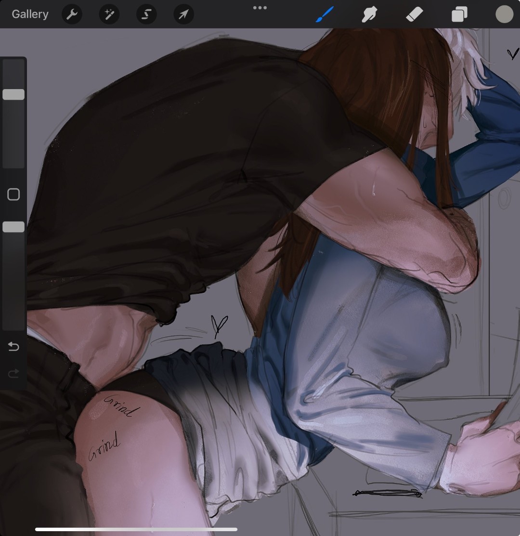Tap the small heart doodle on the canvas

219,326
